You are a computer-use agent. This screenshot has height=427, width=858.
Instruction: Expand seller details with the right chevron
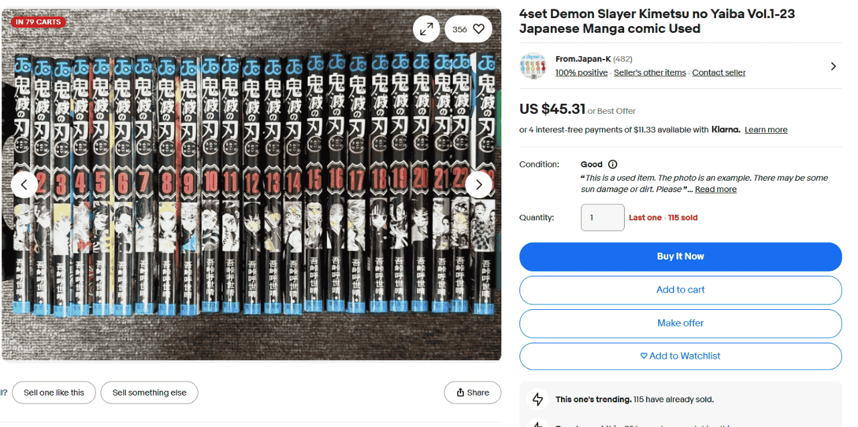coord(833,66)
